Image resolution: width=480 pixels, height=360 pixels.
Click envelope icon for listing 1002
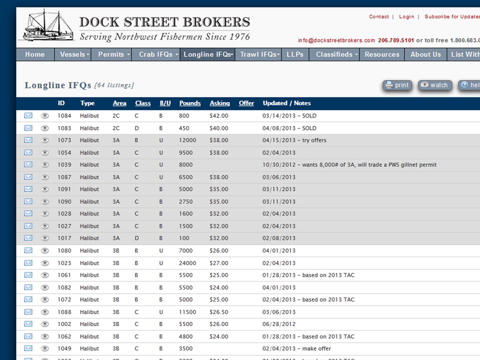28,324
